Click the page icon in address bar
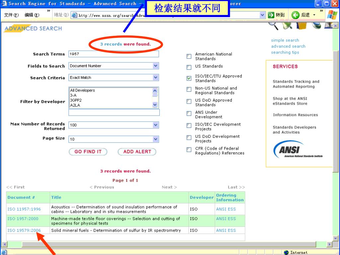 click(74, 15)
